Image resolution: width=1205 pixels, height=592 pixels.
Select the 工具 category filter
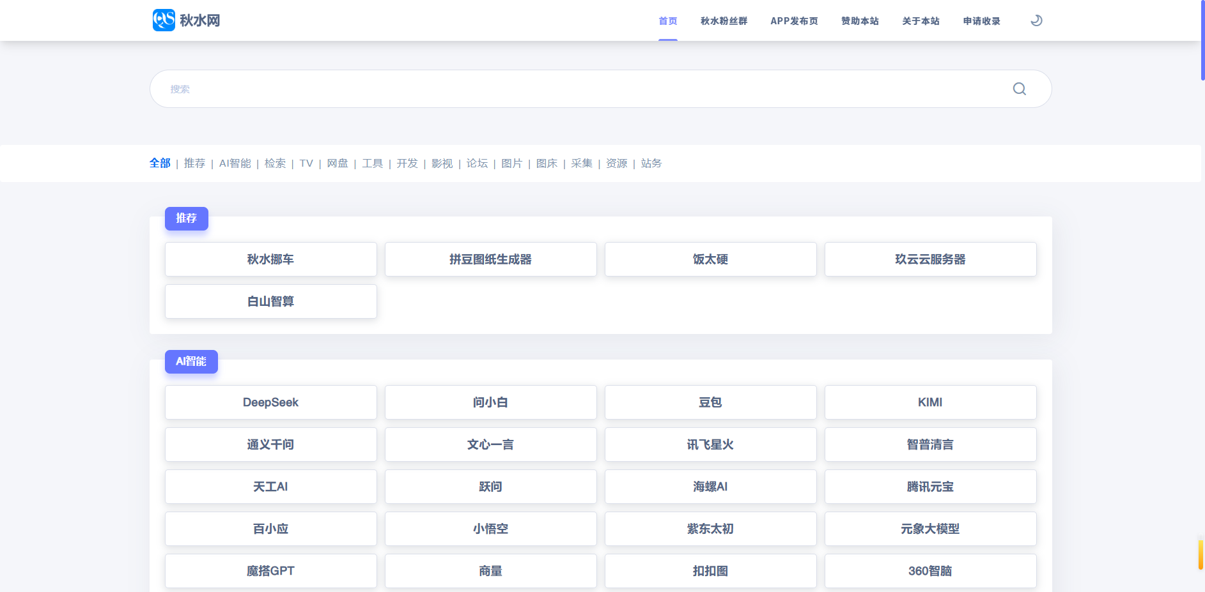(x=372, y=163)
